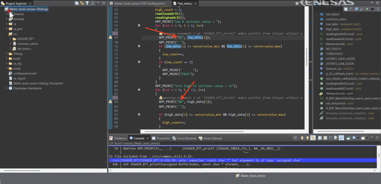381x184 pixels.
Task: Close the Console tab
Action: click(147, 138)
